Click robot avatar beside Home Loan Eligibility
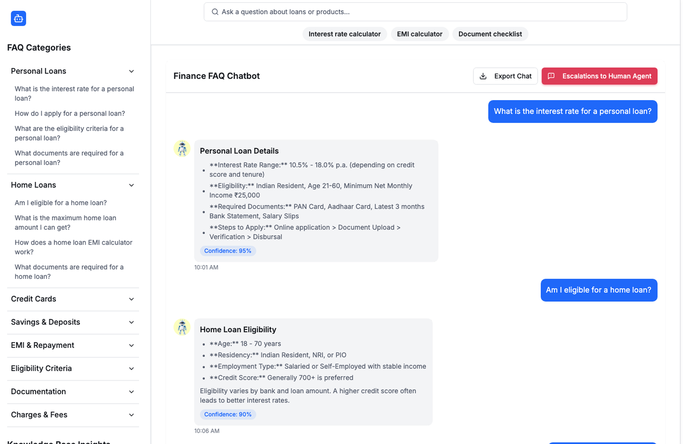The height and width of the screenshot is (444, 683). 182,327
